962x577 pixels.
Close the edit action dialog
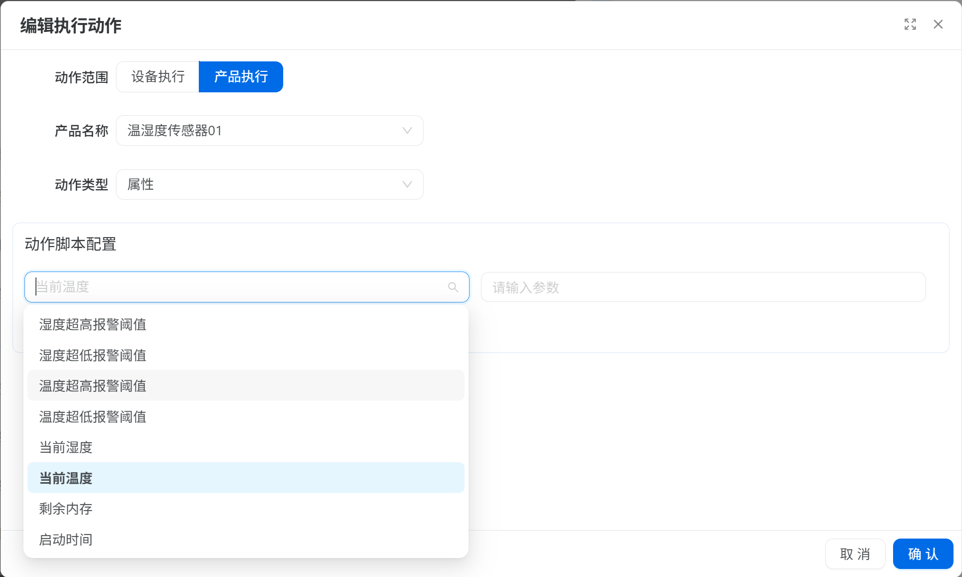[x=938, y=24]
